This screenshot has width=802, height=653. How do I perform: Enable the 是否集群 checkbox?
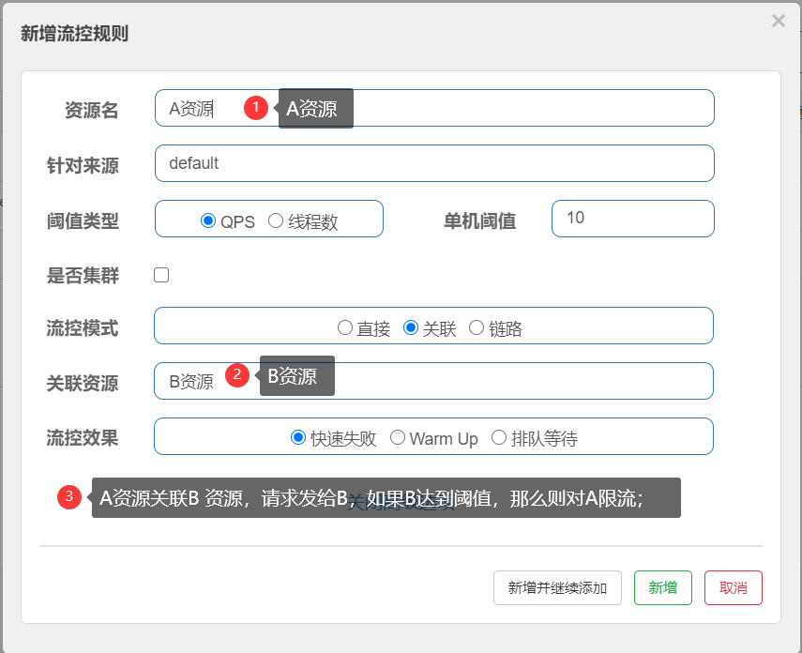(x=160, y=275)
